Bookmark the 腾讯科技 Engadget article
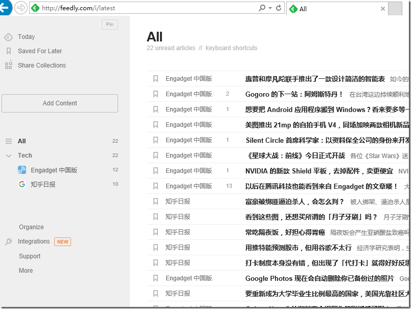Image resolution: width=411 pixels, height=309 pixels. (156, 186)
